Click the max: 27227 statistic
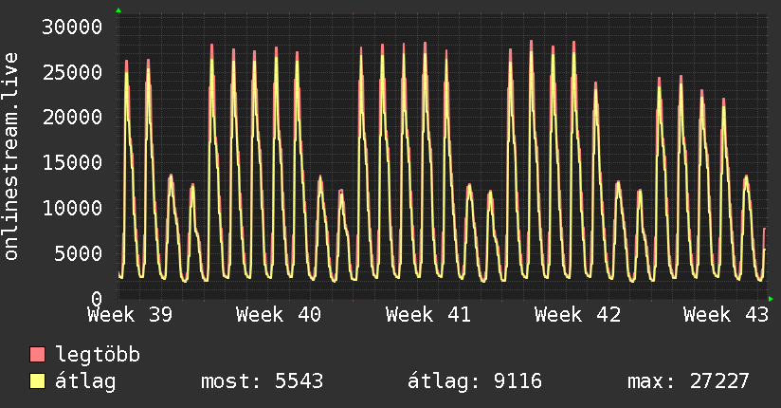Image resolution: width=781 pixels, height=408 pixels. pos(688,381)
